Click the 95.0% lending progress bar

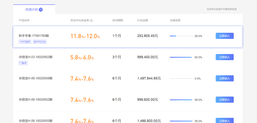click(181, 57)
